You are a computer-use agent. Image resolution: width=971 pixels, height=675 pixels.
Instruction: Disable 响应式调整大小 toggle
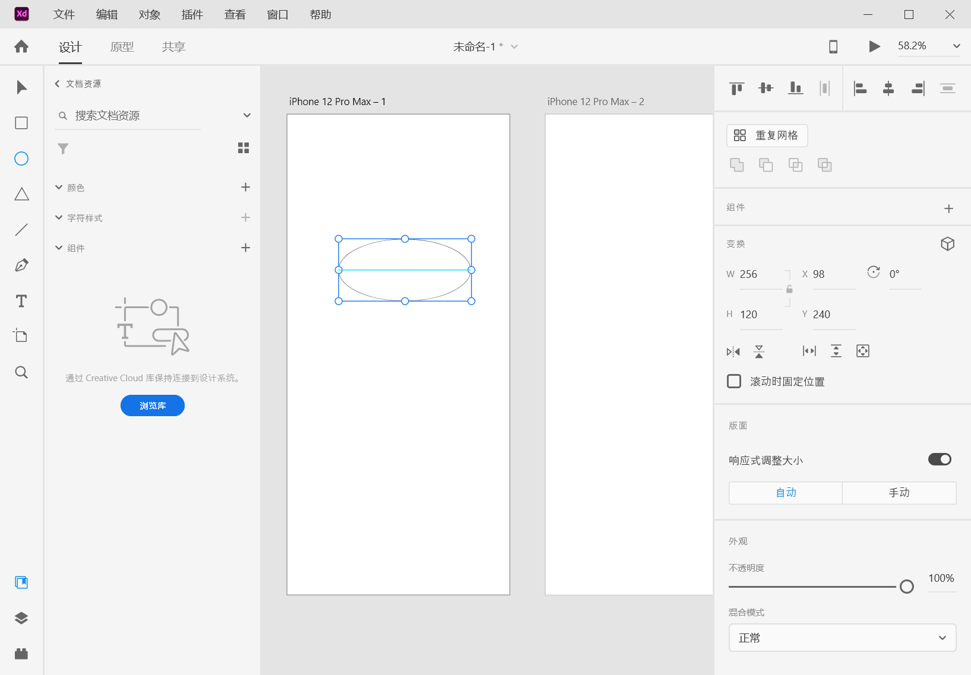939,459
